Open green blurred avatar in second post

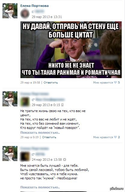click(25, 102)
